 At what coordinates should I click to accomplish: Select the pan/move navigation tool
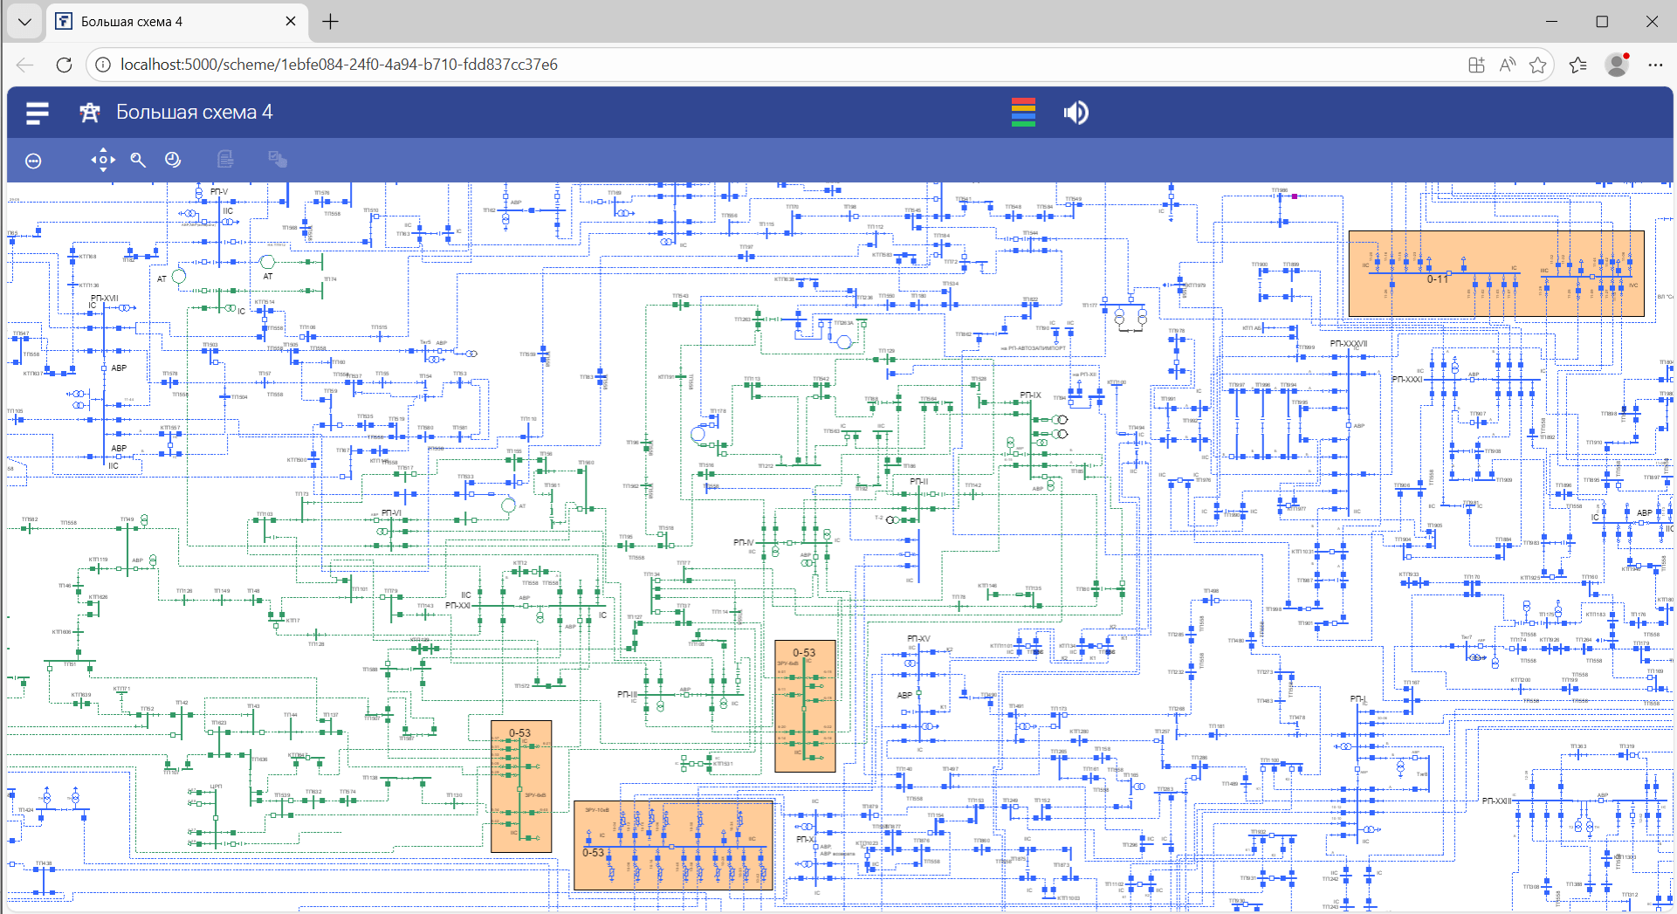(103, 160)
